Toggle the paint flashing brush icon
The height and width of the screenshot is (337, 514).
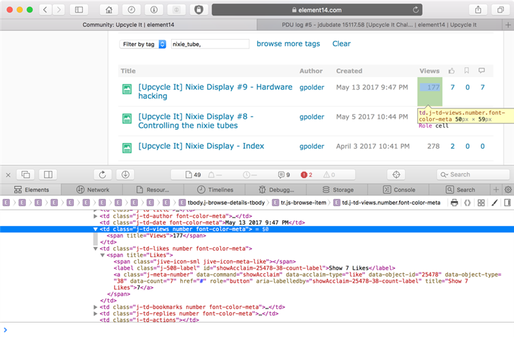[494, 203]
